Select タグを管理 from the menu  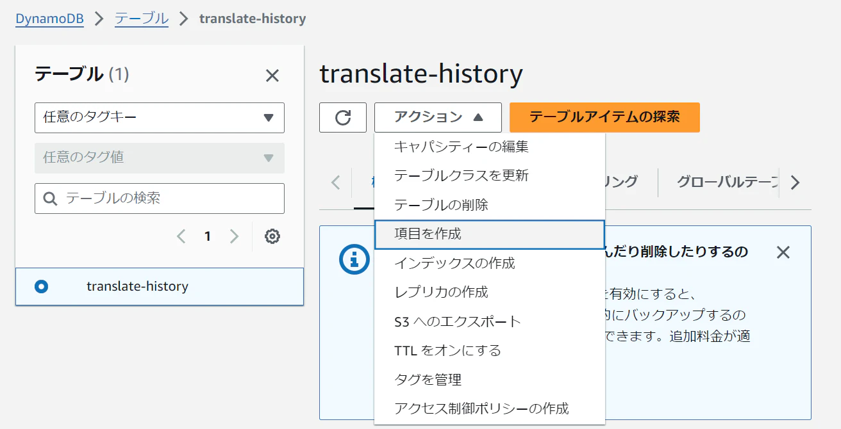coord(490,380)
